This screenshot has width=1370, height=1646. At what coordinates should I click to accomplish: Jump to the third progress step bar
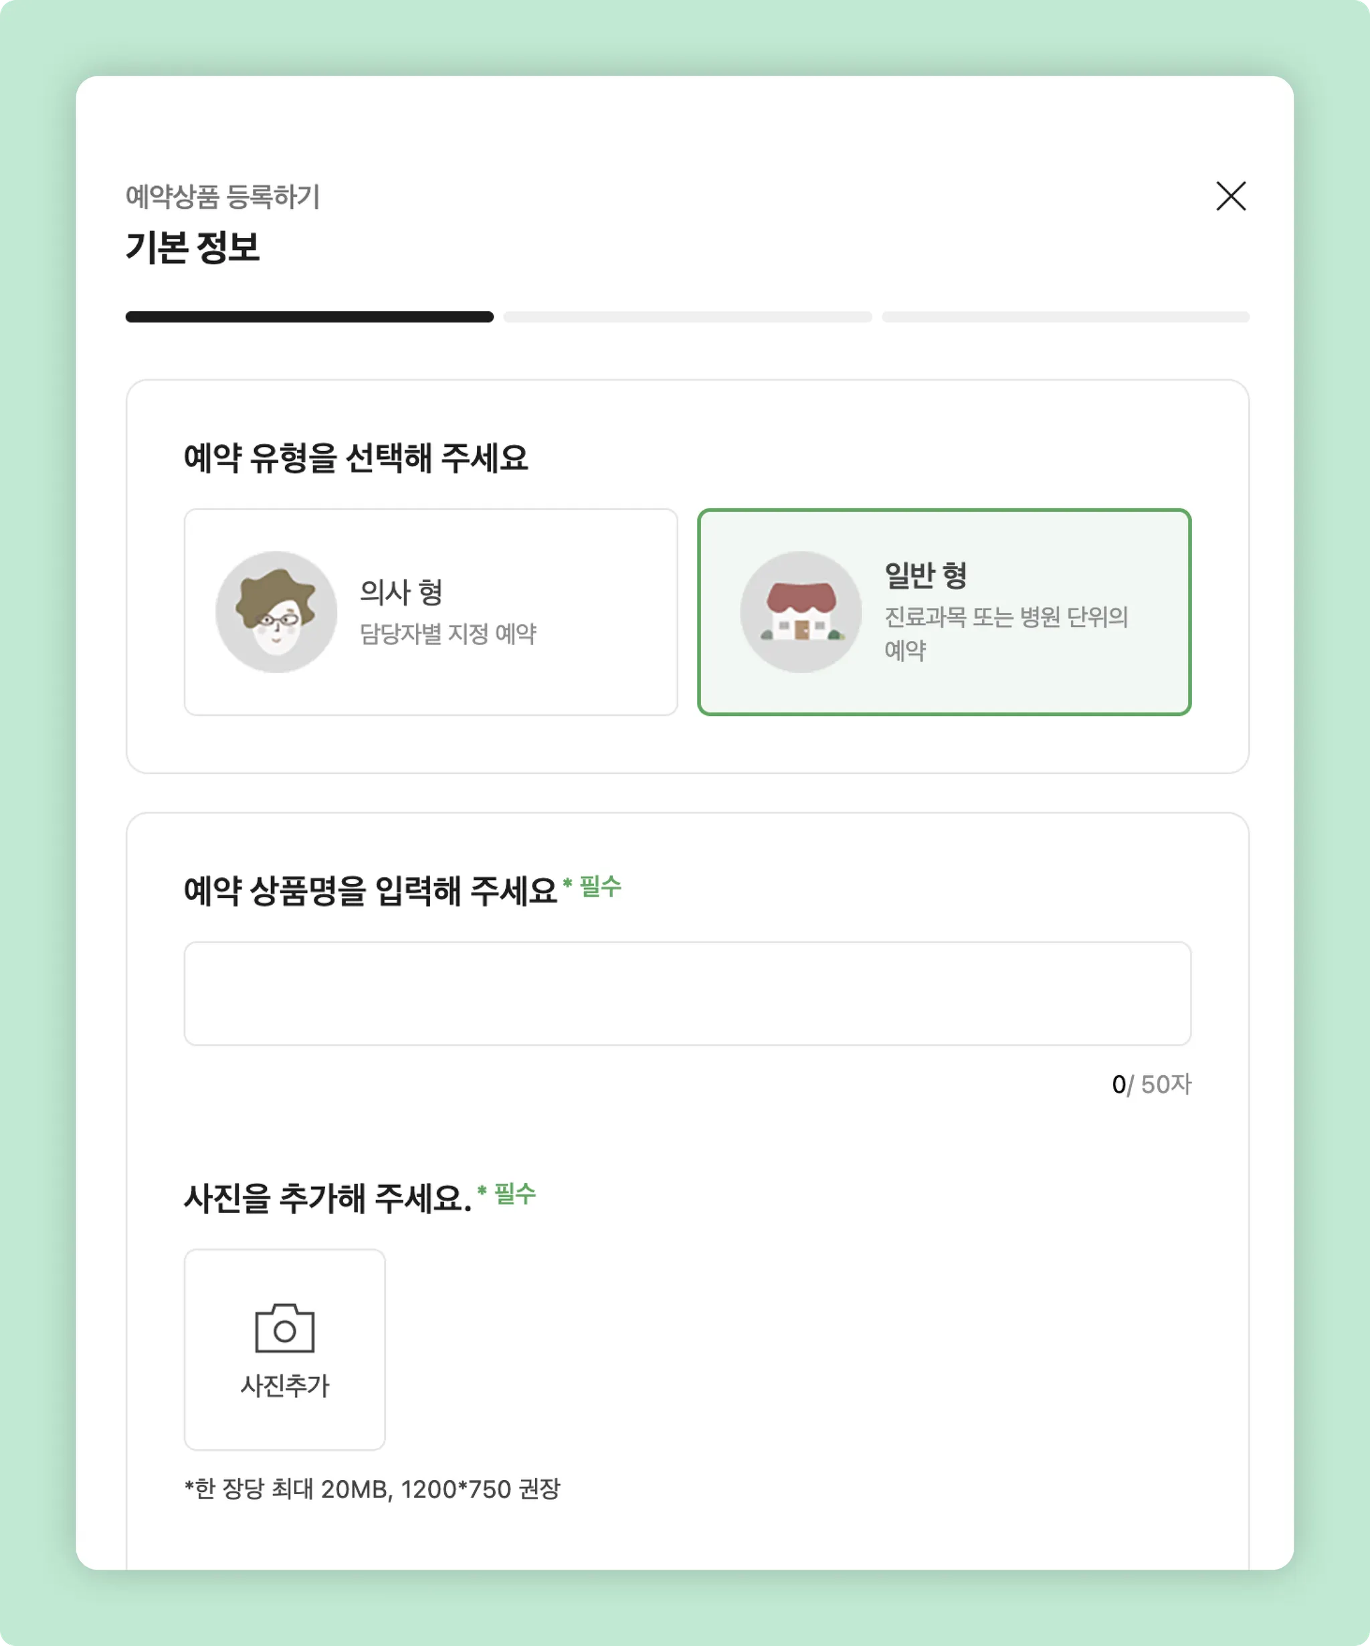click(x=1065, y=316)
